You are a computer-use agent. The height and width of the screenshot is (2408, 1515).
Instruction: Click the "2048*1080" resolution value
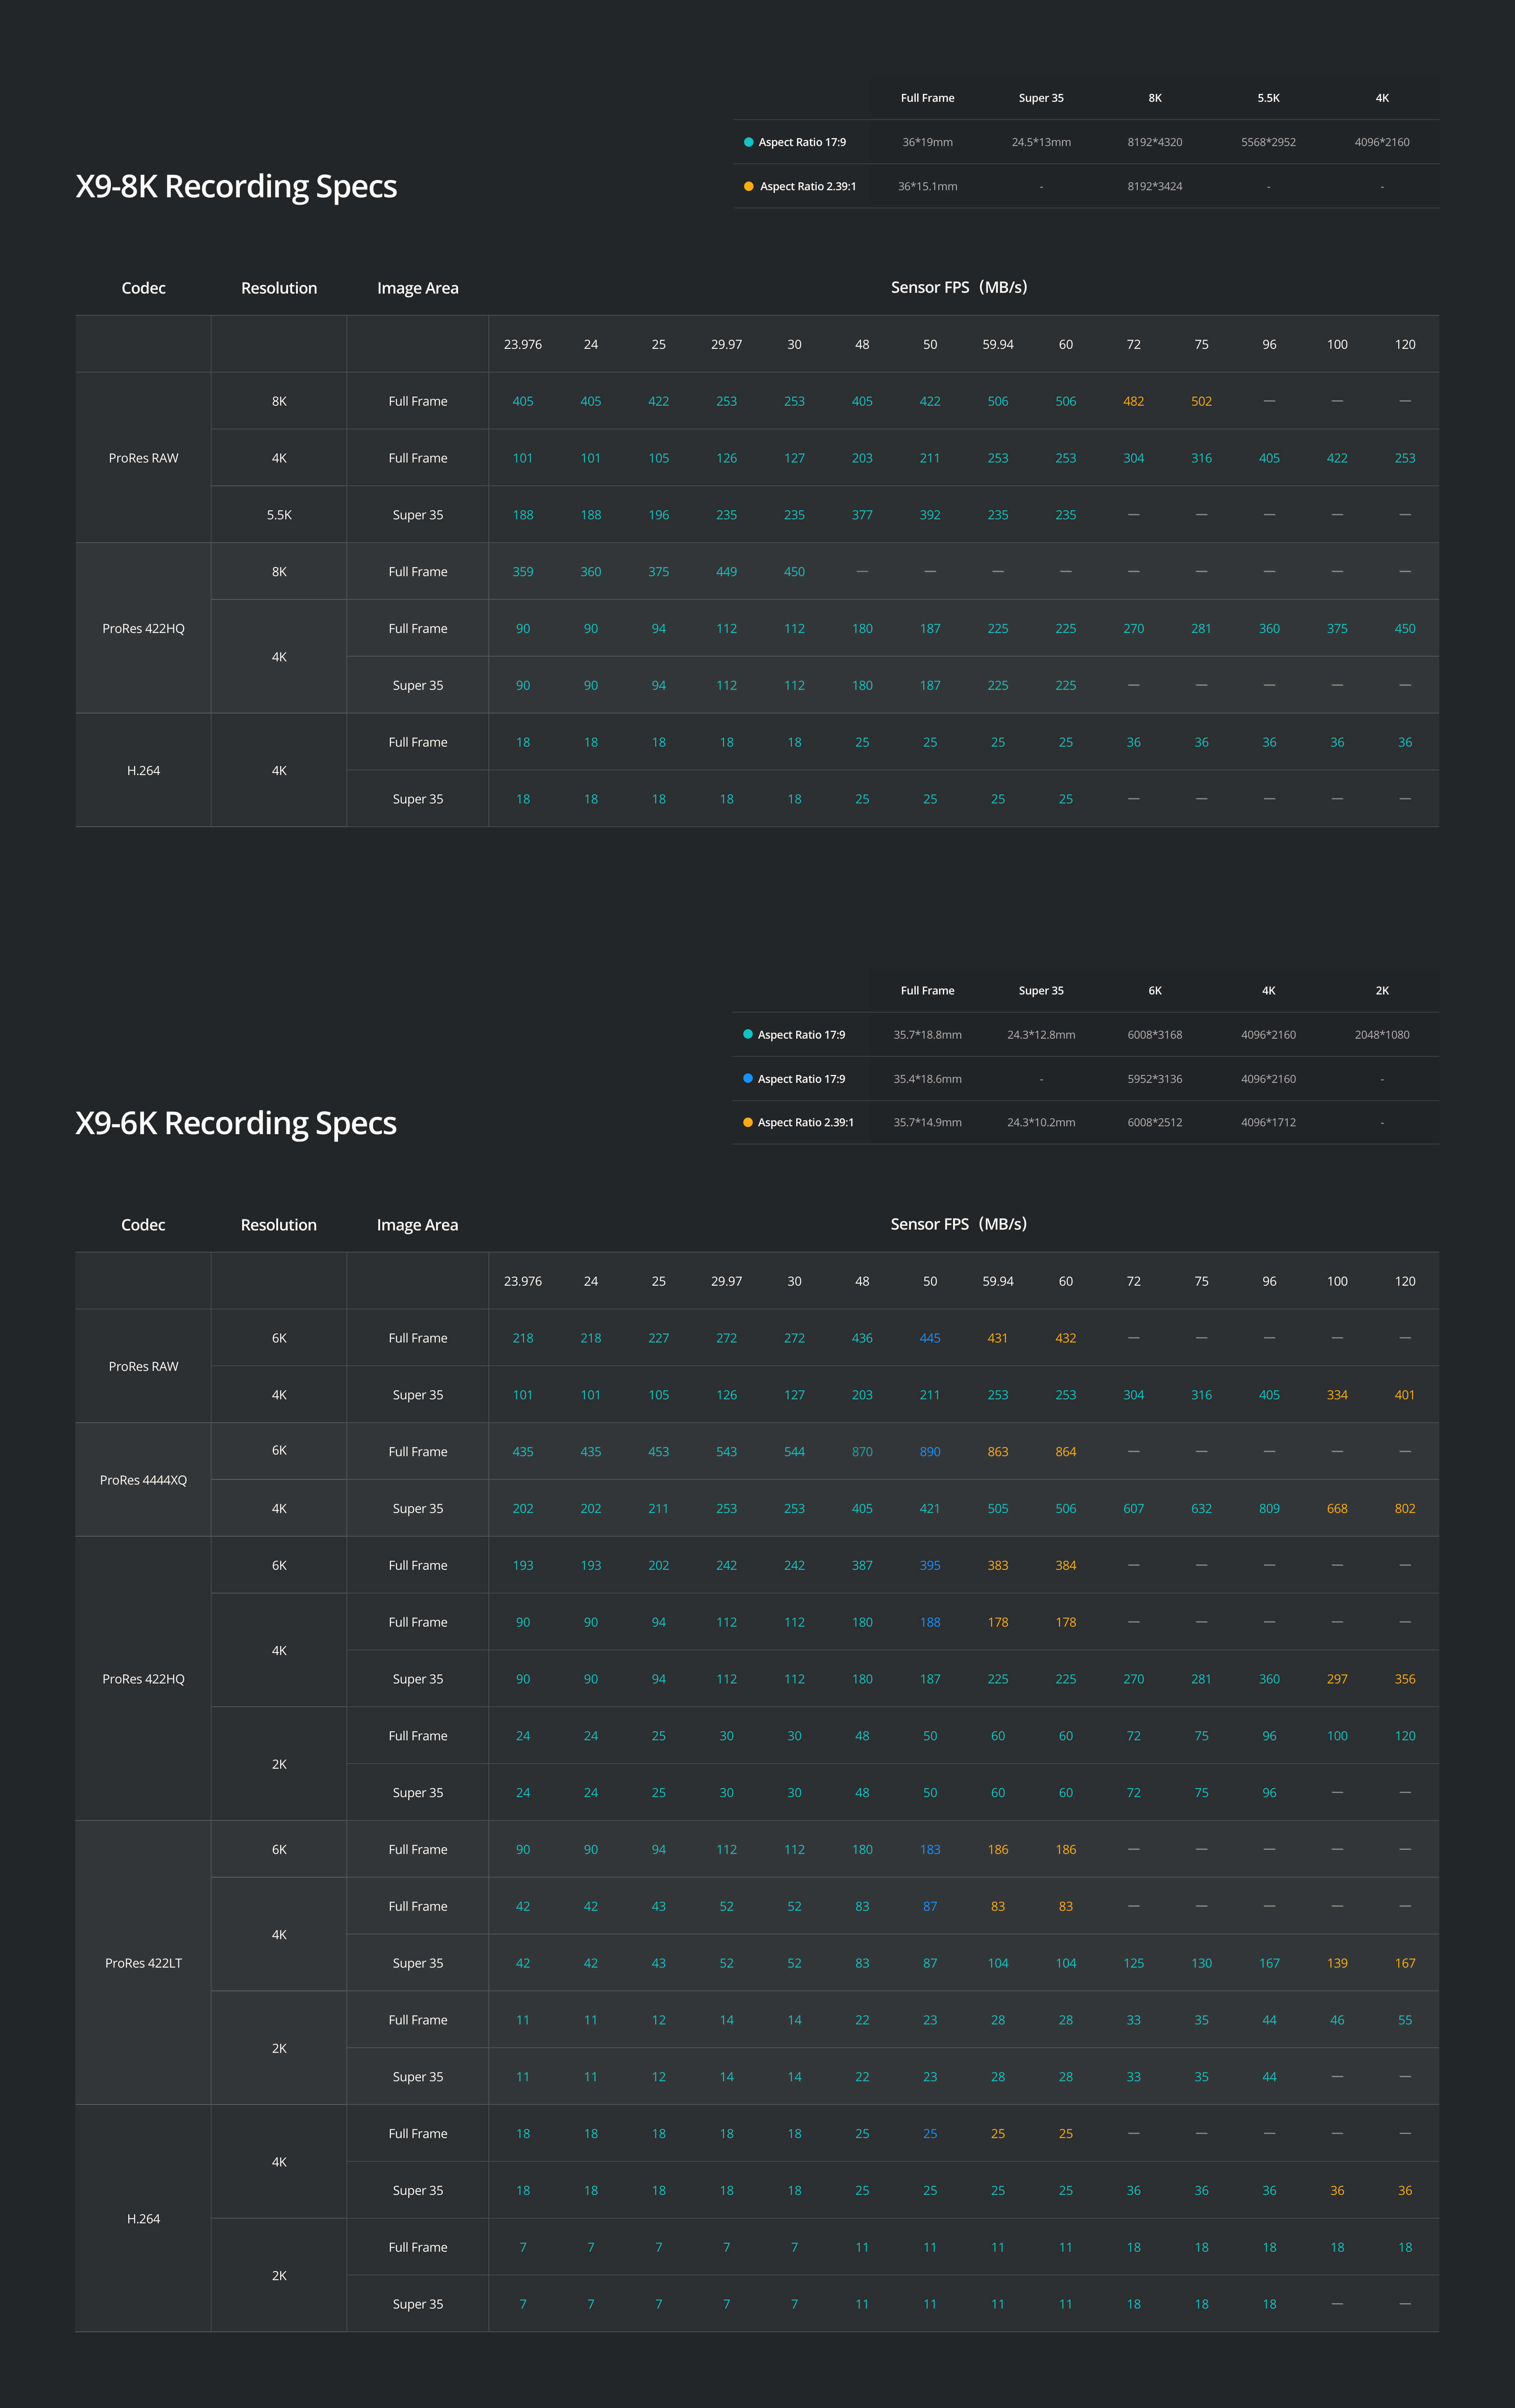(x=1382, y=1035)
